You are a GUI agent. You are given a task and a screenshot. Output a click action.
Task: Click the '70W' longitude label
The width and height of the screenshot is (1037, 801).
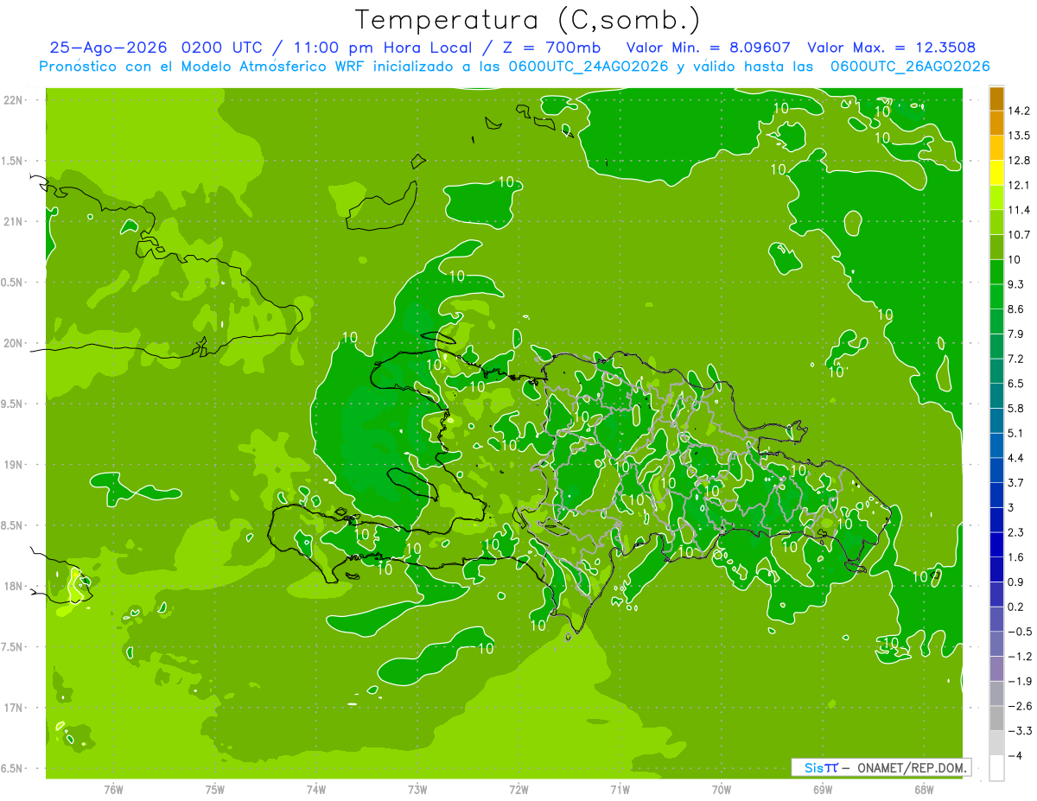(x=722, y=790)
